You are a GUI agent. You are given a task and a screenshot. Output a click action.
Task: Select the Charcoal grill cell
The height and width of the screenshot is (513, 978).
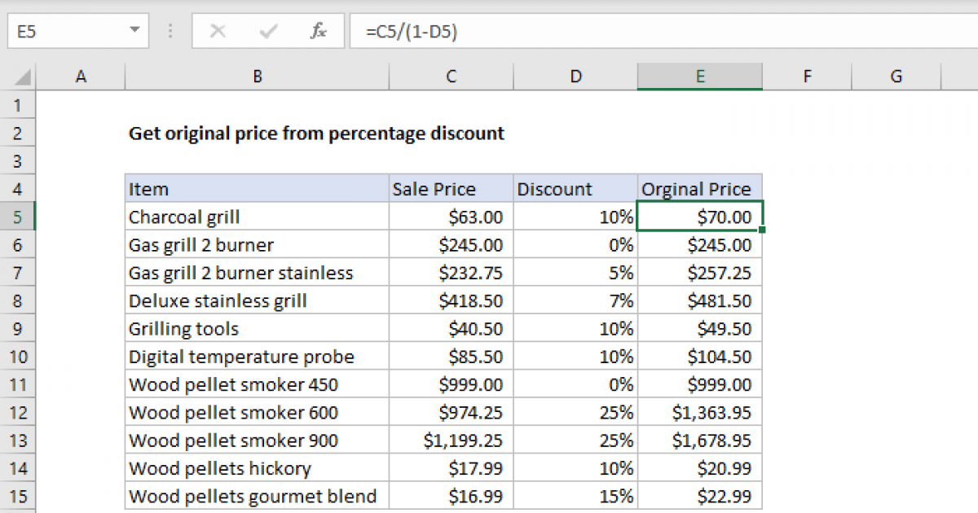[257, 217]
